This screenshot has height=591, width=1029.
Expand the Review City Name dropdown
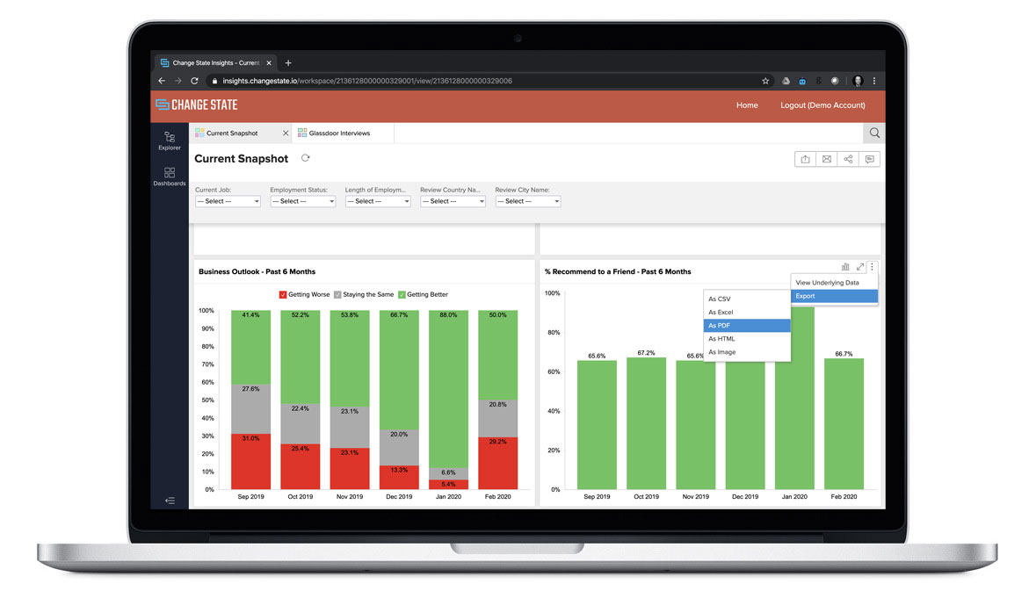click(527, 201)
